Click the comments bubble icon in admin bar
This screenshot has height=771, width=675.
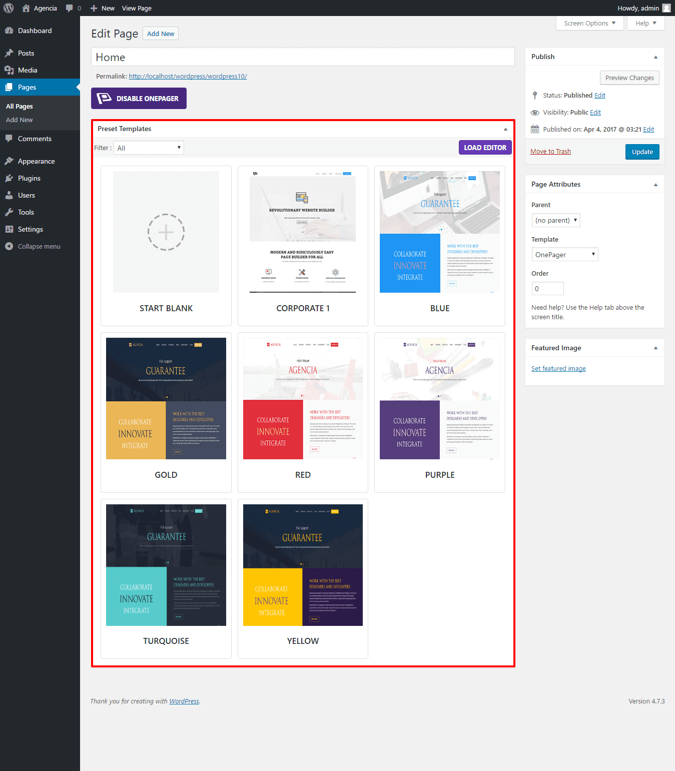tap(69, 8)
